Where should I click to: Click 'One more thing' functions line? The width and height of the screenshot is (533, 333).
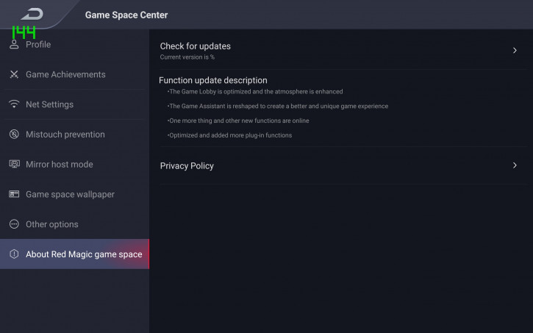coord(238,121)
